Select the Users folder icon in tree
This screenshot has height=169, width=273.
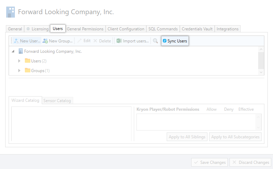tap(28, 61)
